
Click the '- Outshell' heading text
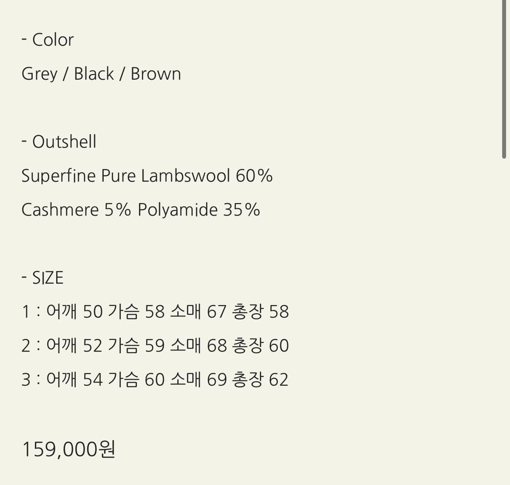[59, 142]
